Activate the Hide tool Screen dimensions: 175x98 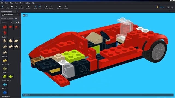pyautogui.click(x=16, y=7)
